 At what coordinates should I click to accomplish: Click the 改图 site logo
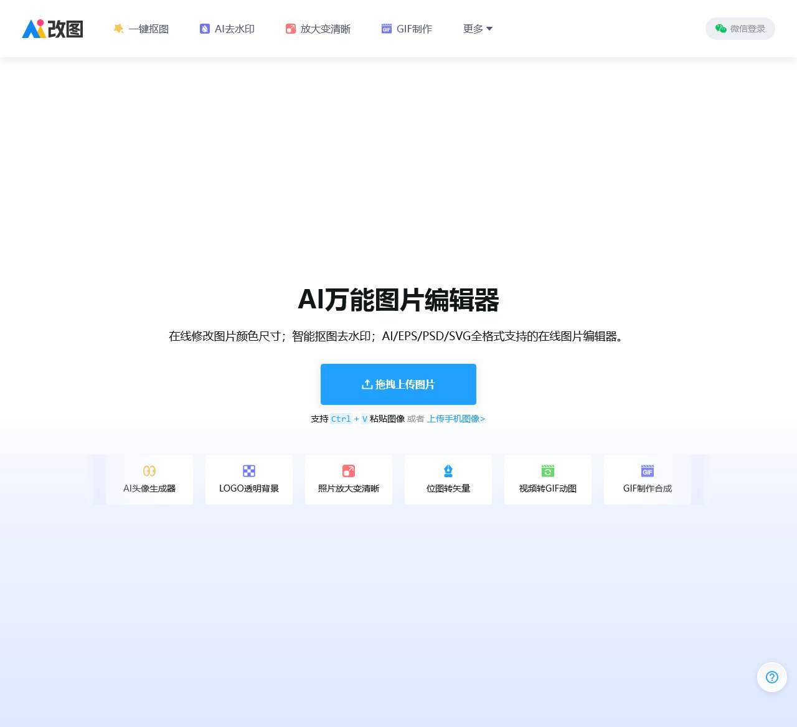click(x=52, y=28)
